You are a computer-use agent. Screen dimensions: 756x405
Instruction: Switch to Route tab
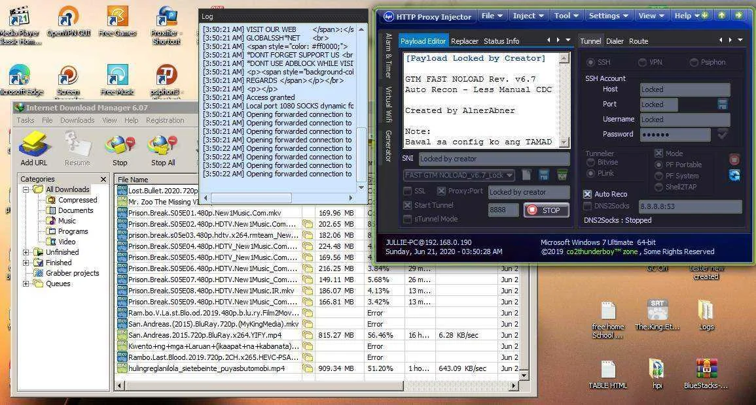point(638,41)
